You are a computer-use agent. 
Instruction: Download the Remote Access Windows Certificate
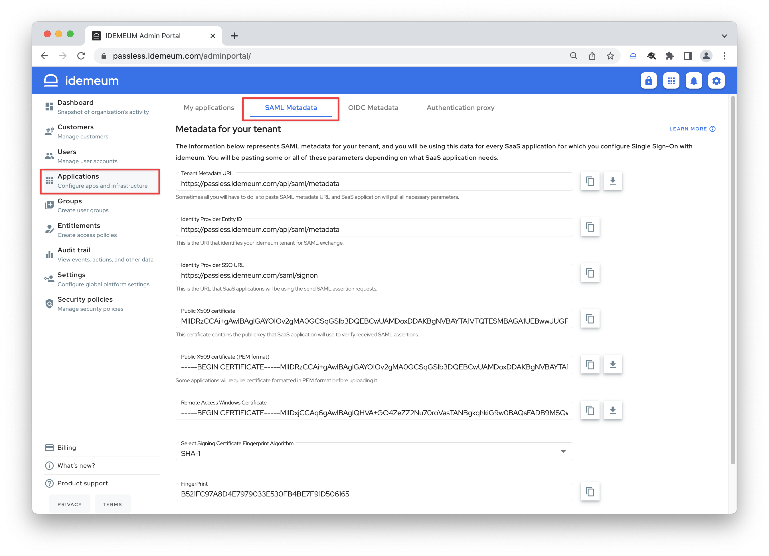click(612, 410)
